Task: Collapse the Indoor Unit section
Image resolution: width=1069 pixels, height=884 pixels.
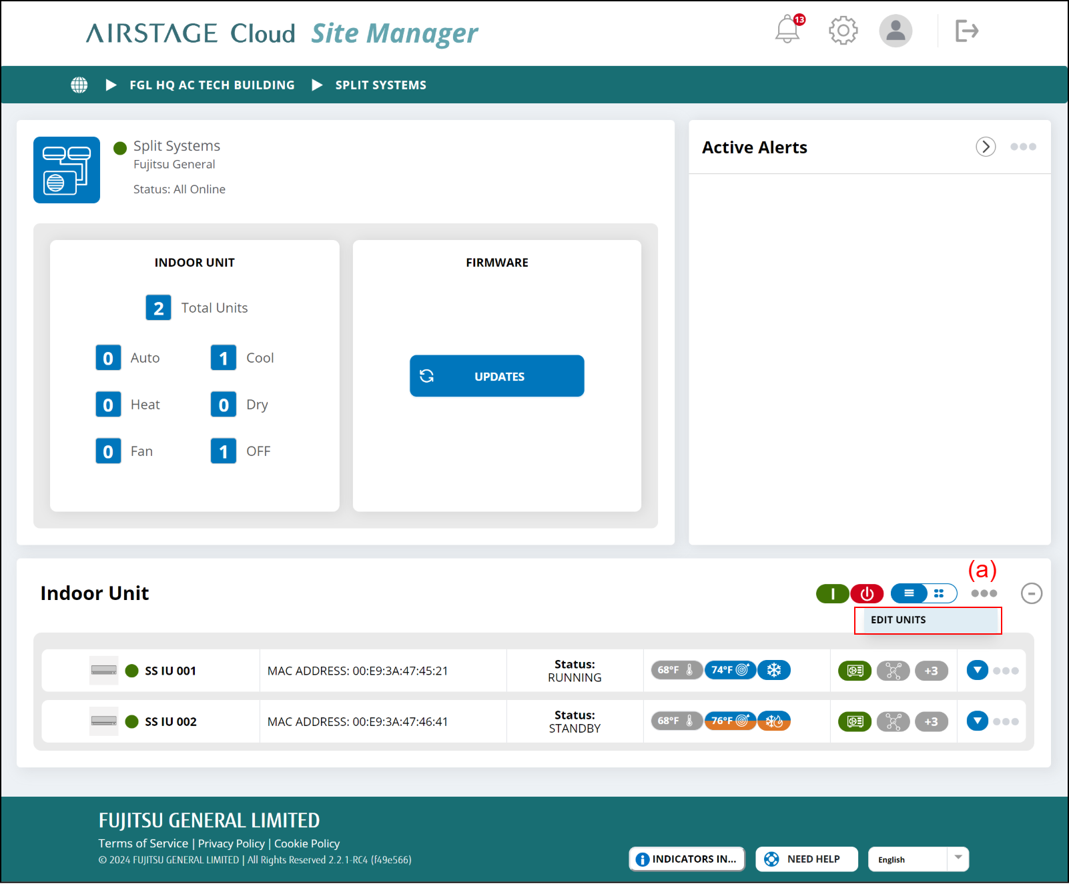Action: (x=1031, y=593)
